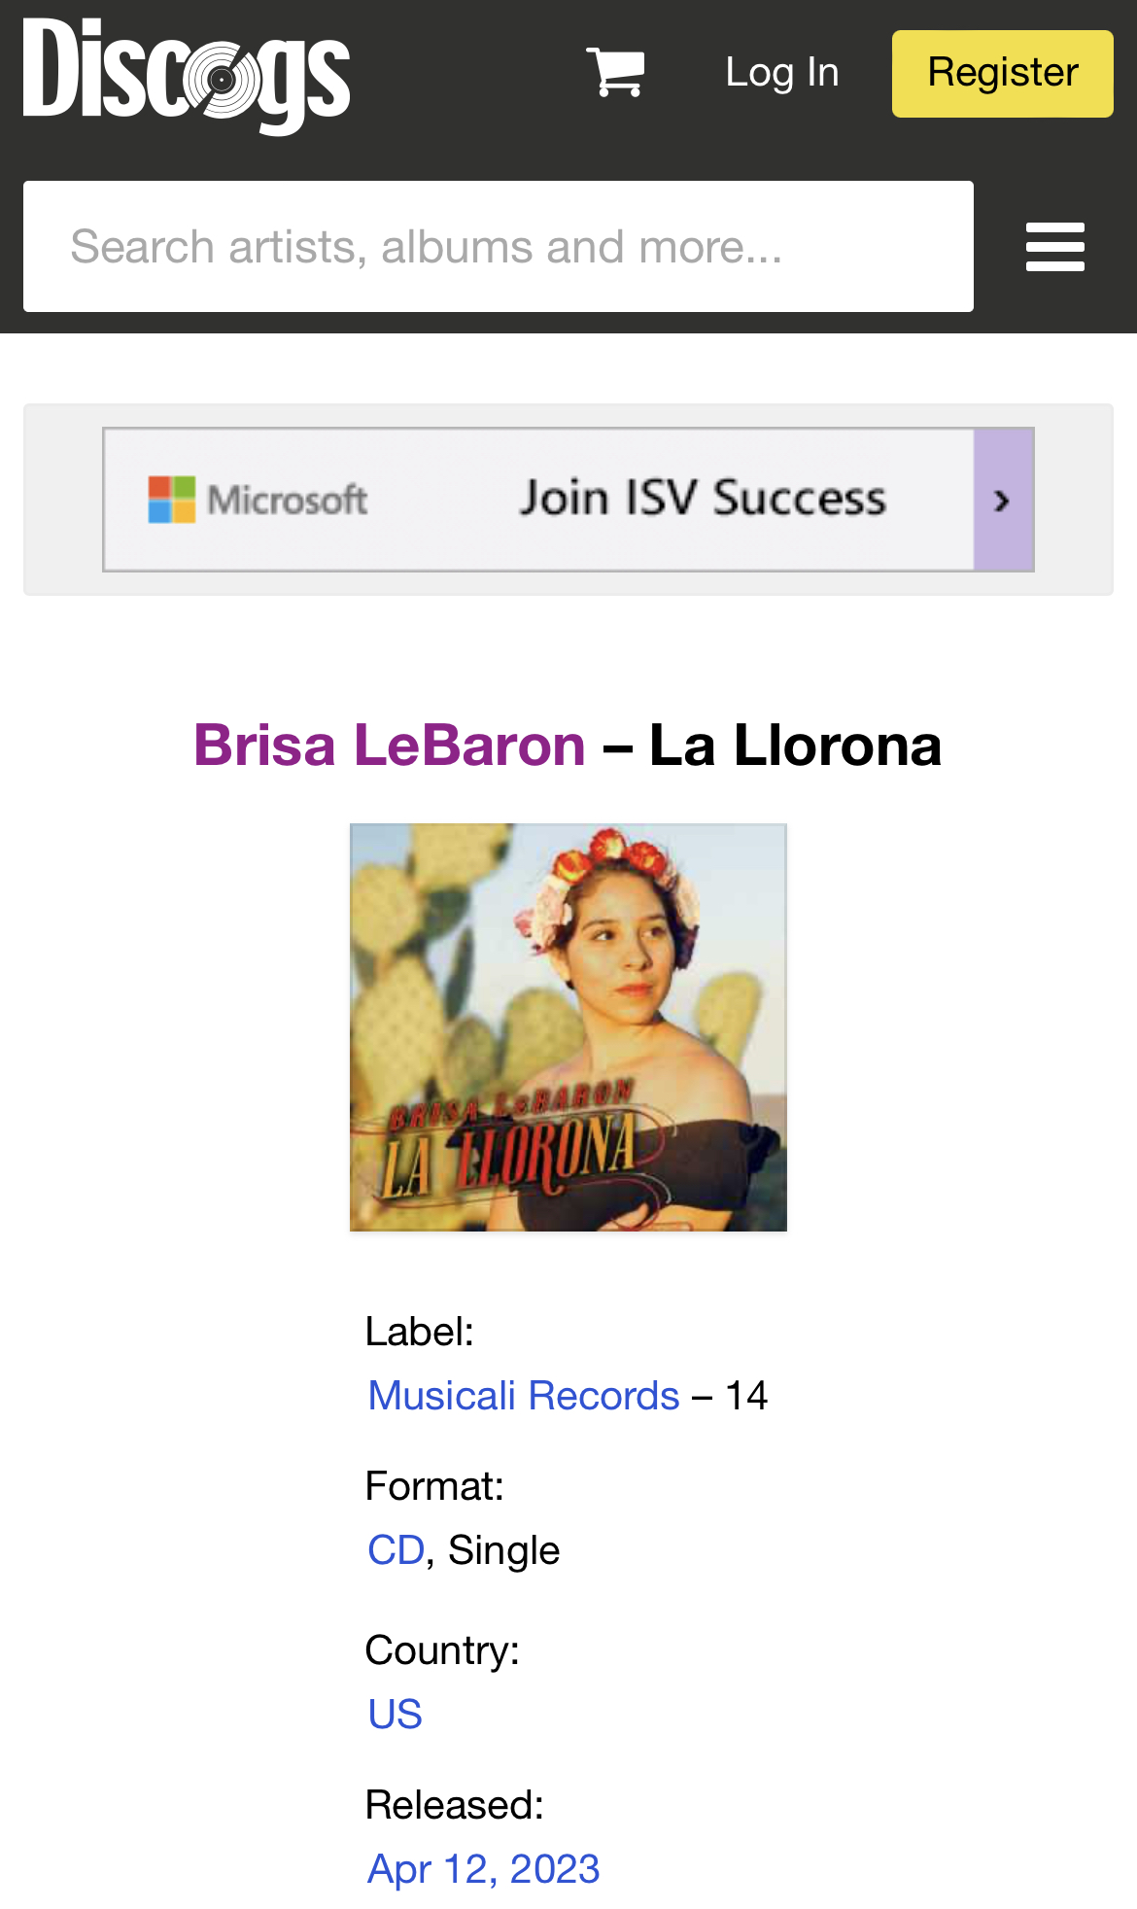
Task: Click the Country field heading
Action: (442, 1650)
